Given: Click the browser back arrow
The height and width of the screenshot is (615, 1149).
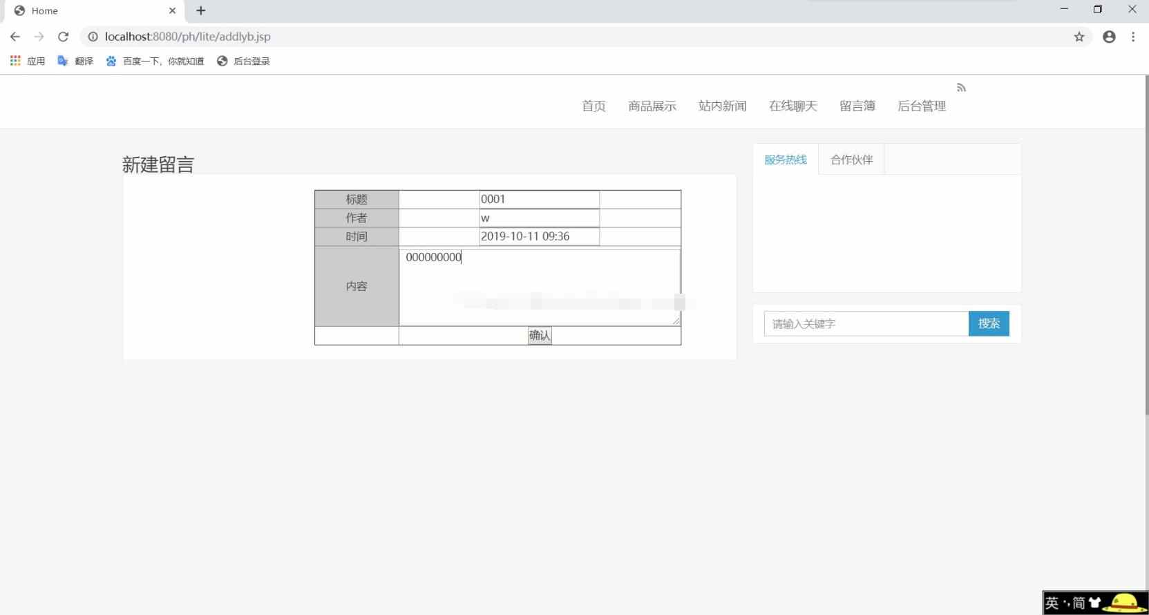Looking at the screenshot, I should (15, 37).
